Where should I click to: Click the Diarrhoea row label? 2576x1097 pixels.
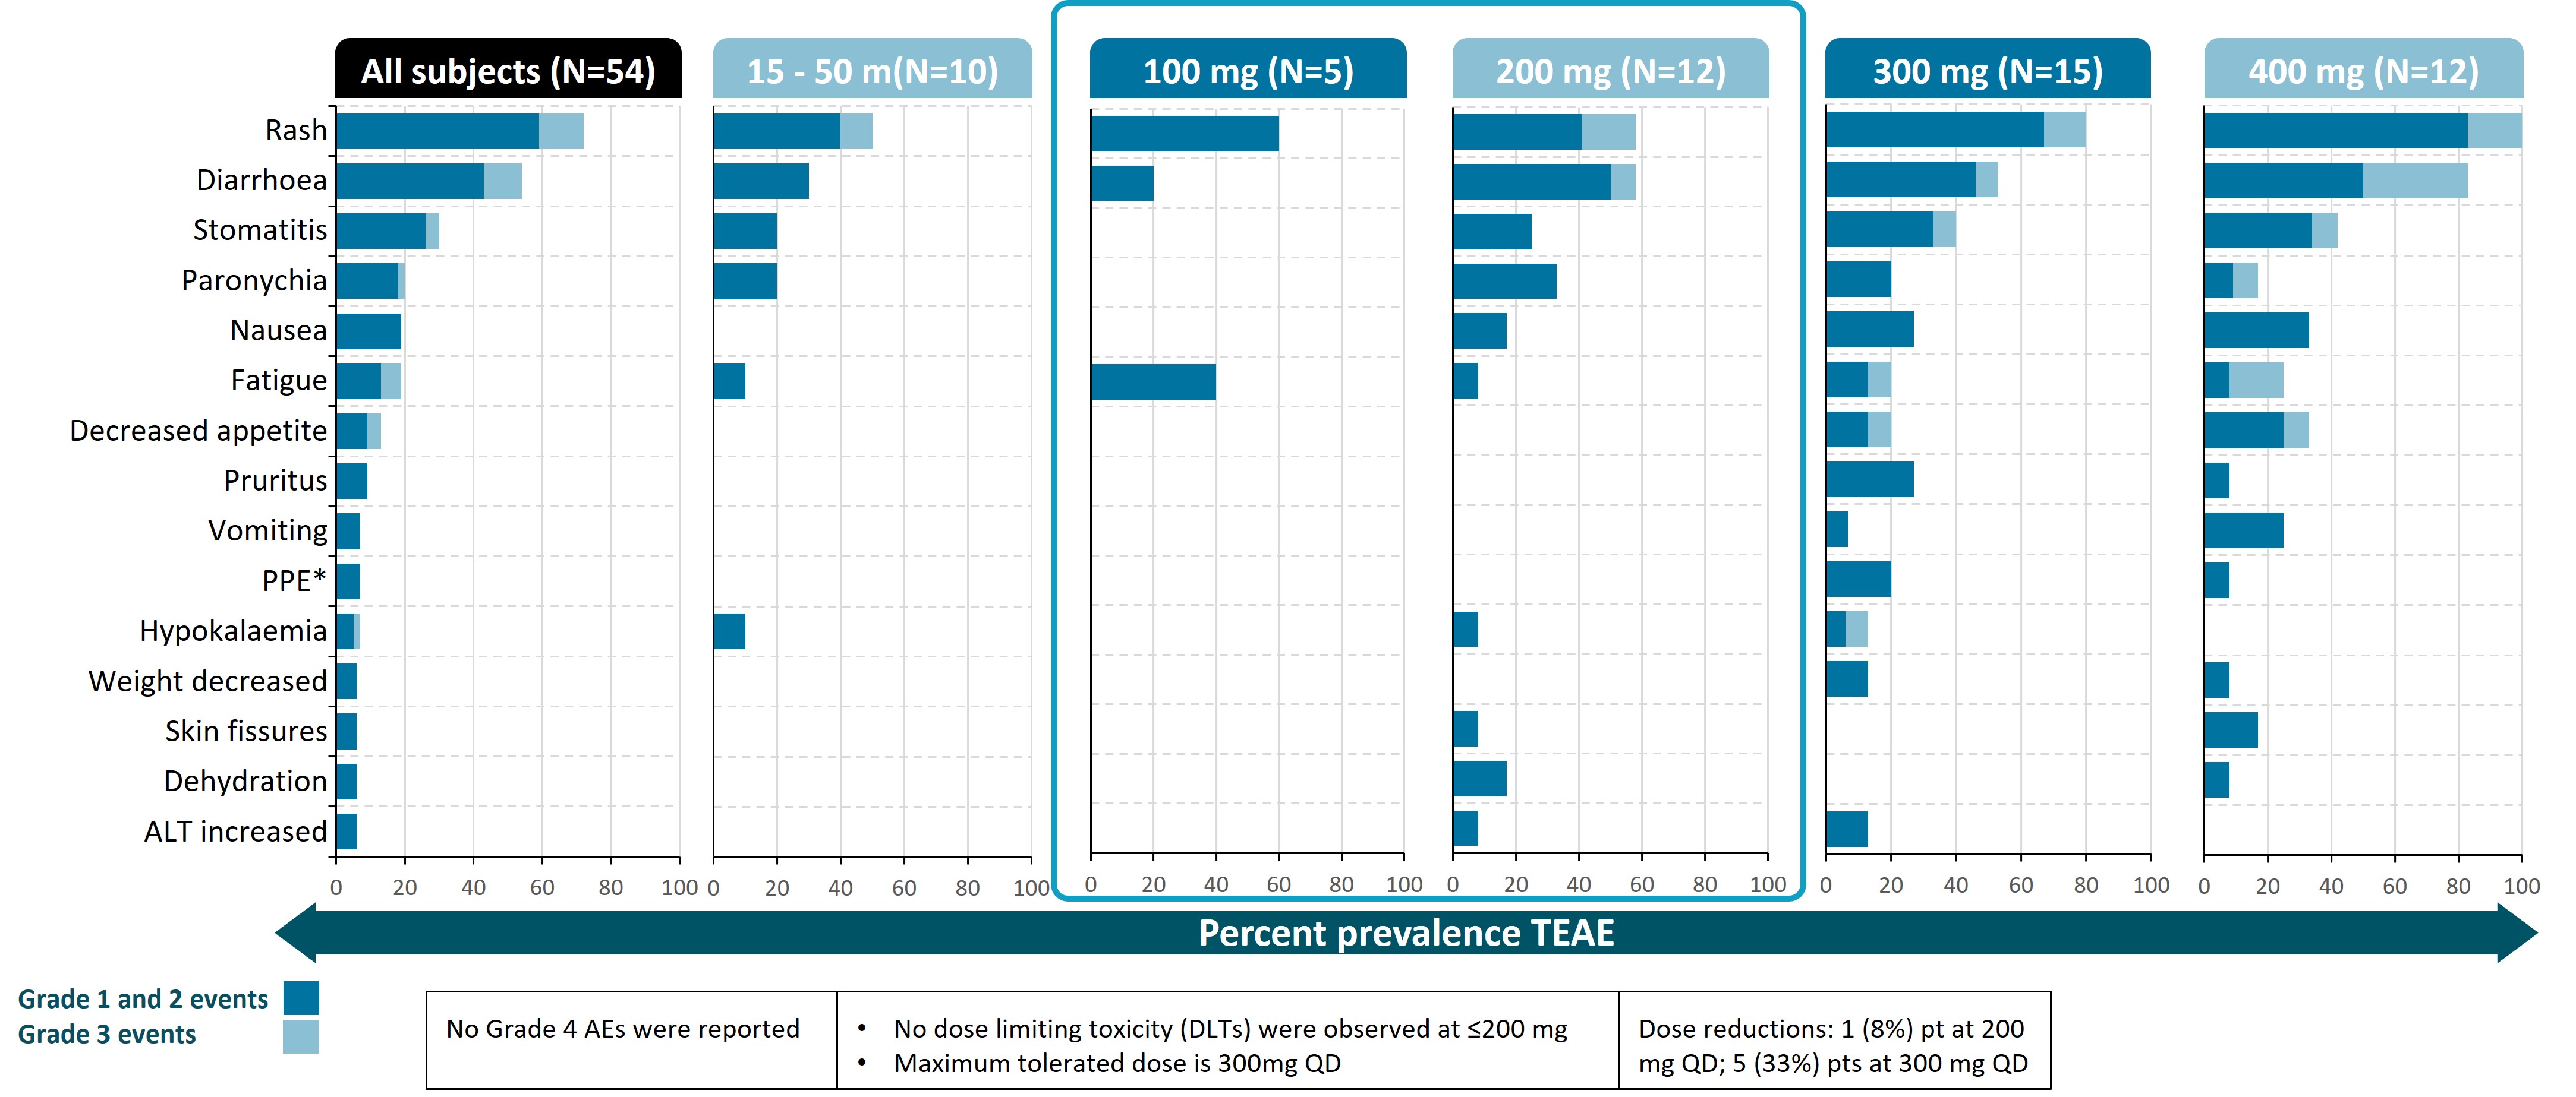tap(261, 180)
